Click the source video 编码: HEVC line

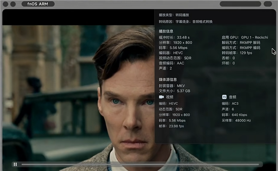click(x=168, y=104)
